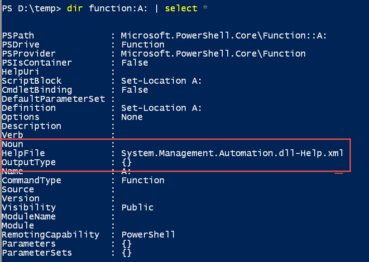Click the PS D:\temp> prompt text
The height and width of the screenshot is (262, 369).
click(x=32, y=9)
